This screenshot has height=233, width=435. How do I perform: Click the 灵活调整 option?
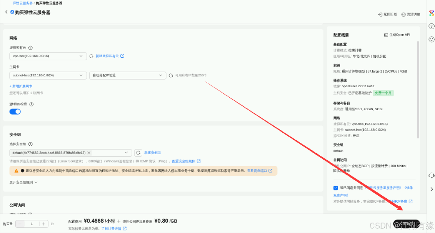411,14
